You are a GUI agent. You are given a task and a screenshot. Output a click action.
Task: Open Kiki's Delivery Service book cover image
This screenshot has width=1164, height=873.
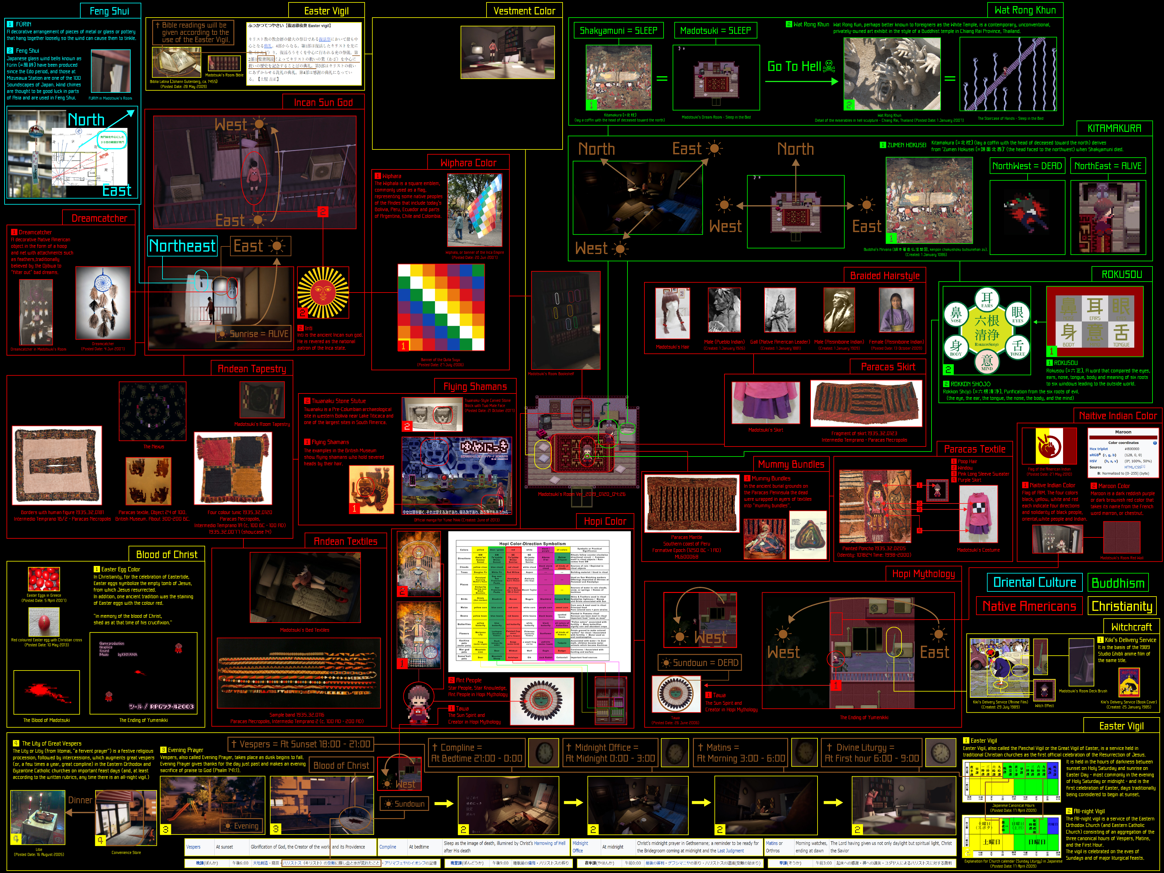click(1129, 683)
